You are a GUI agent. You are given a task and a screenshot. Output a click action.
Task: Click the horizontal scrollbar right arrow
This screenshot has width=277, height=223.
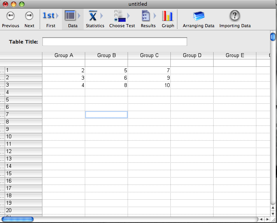tap(267, 220)
